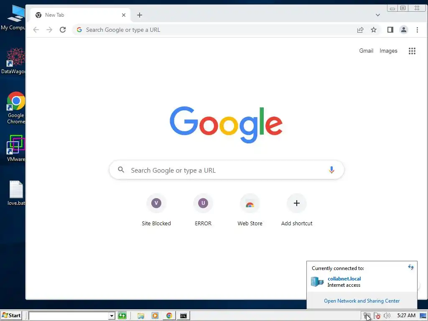Viewport: 428px width, 321px height.
Task: Click the magnifier icon in search box
Action: coord(121,170)
